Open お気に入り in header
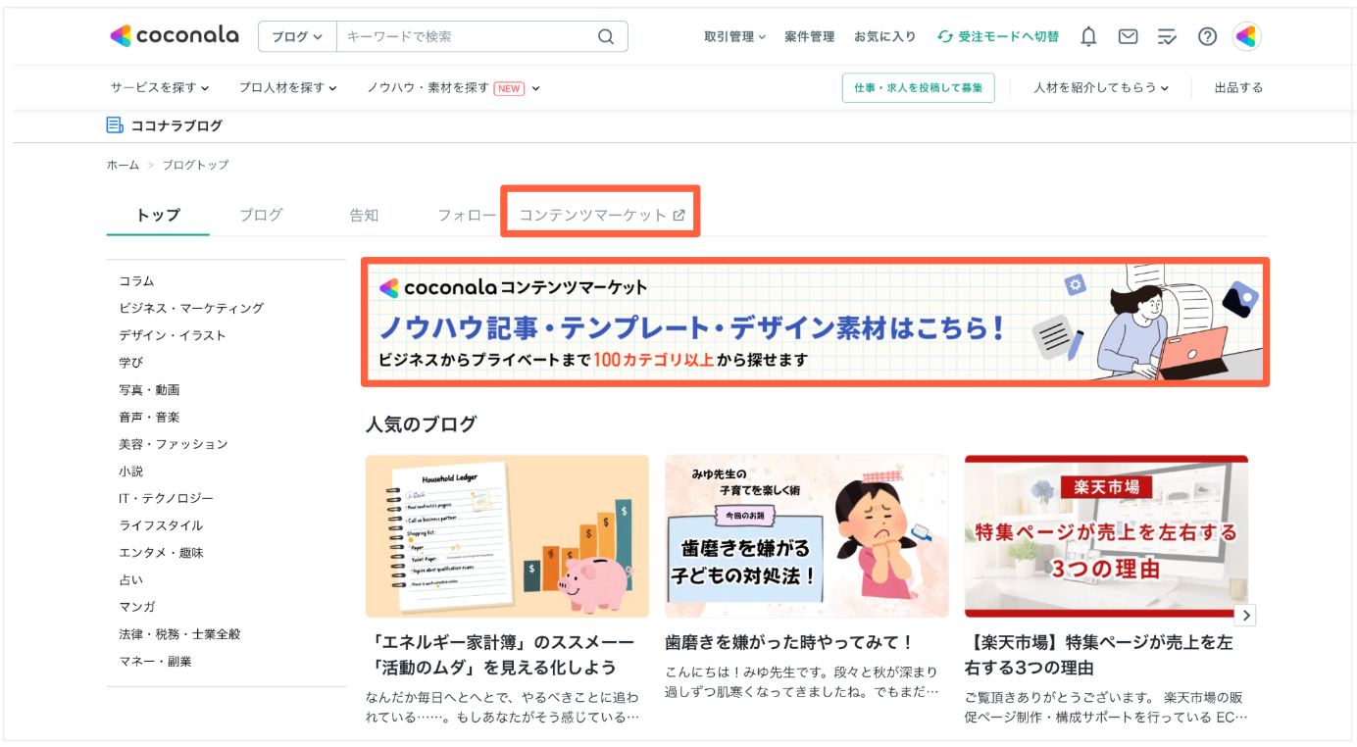 (x=884, y=37)
